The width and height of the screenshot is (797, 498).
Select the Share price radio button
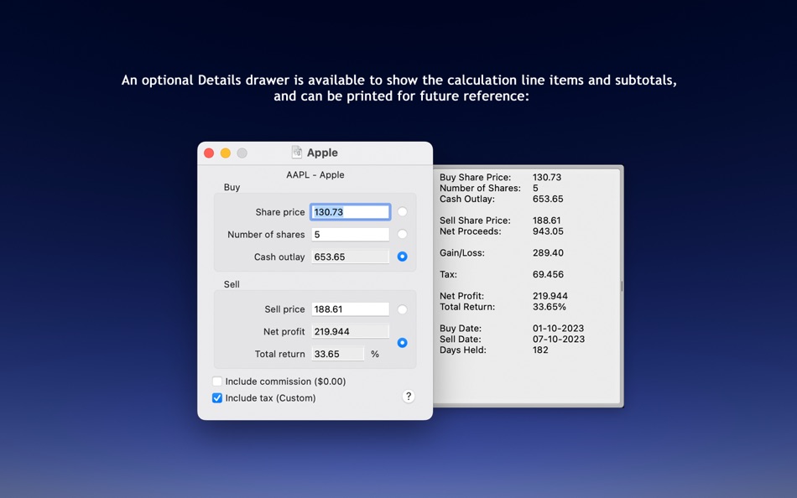click(402, 212)
